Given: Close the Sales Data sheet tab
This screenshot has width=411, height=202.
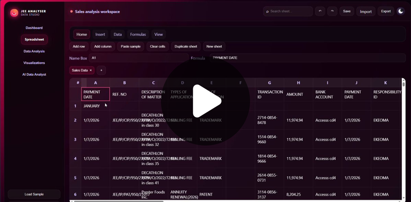Looking at the screenshot, I should tap(91, 70).
